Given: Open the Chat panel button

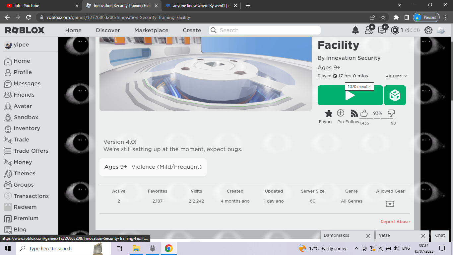Looking at the screenshot, I should pos(440,235).
